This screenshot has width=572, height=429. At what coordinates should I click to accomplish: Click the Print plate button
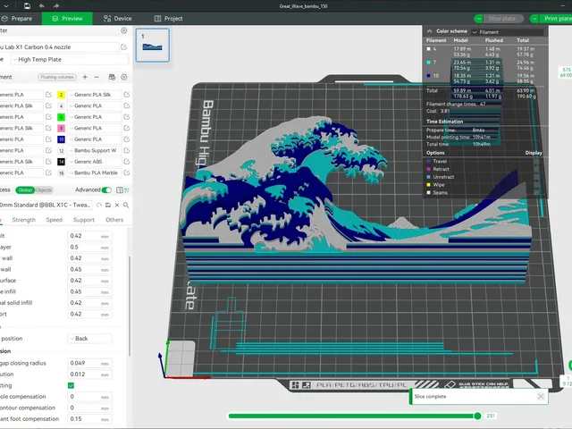point(557,19)
